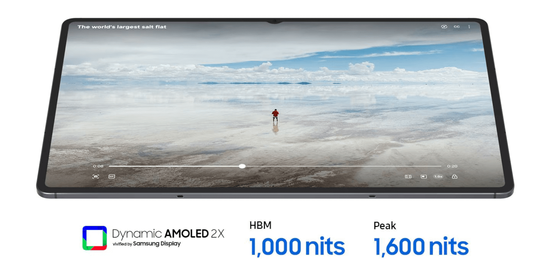Jump ahead on the unplayed progress bar section
This screenshot has width=550, height=259.
coord(342,166)
